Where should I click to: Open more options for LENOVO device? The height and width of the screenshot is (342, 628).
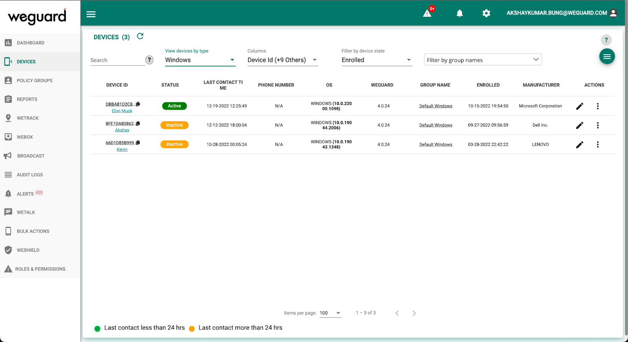pos(598,144)
